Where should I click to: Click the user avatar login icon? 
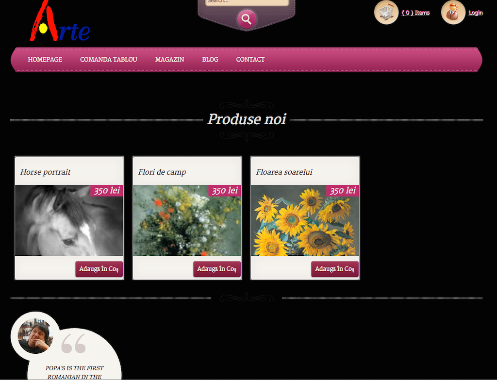point(453,13)
